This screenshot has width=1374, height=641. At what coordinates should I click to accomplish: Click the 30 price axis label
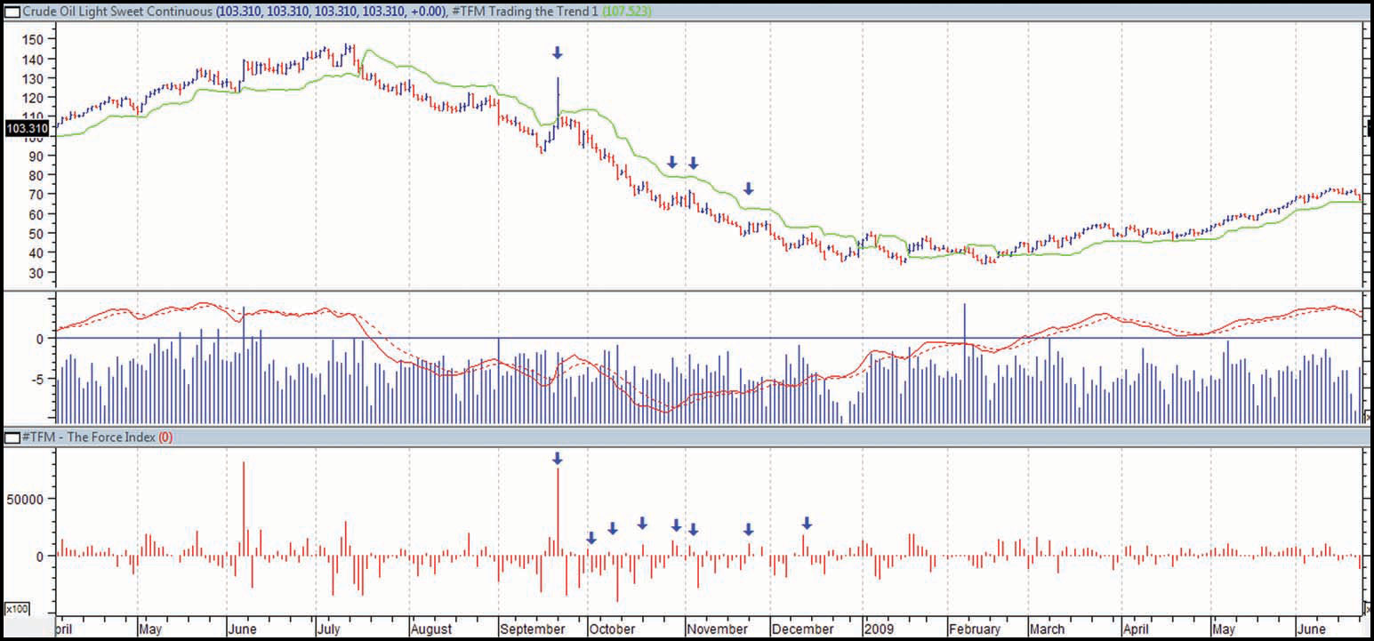click(36, 272)
